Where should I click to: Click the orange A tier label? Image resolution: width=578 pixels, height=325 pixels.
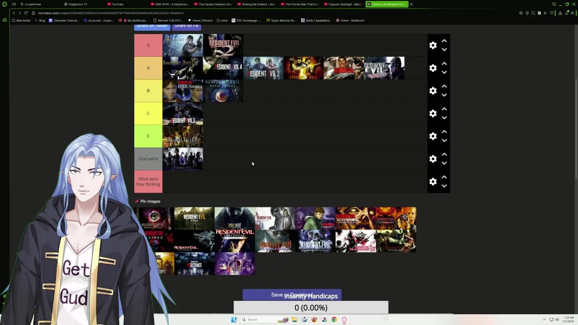(148, 68)
